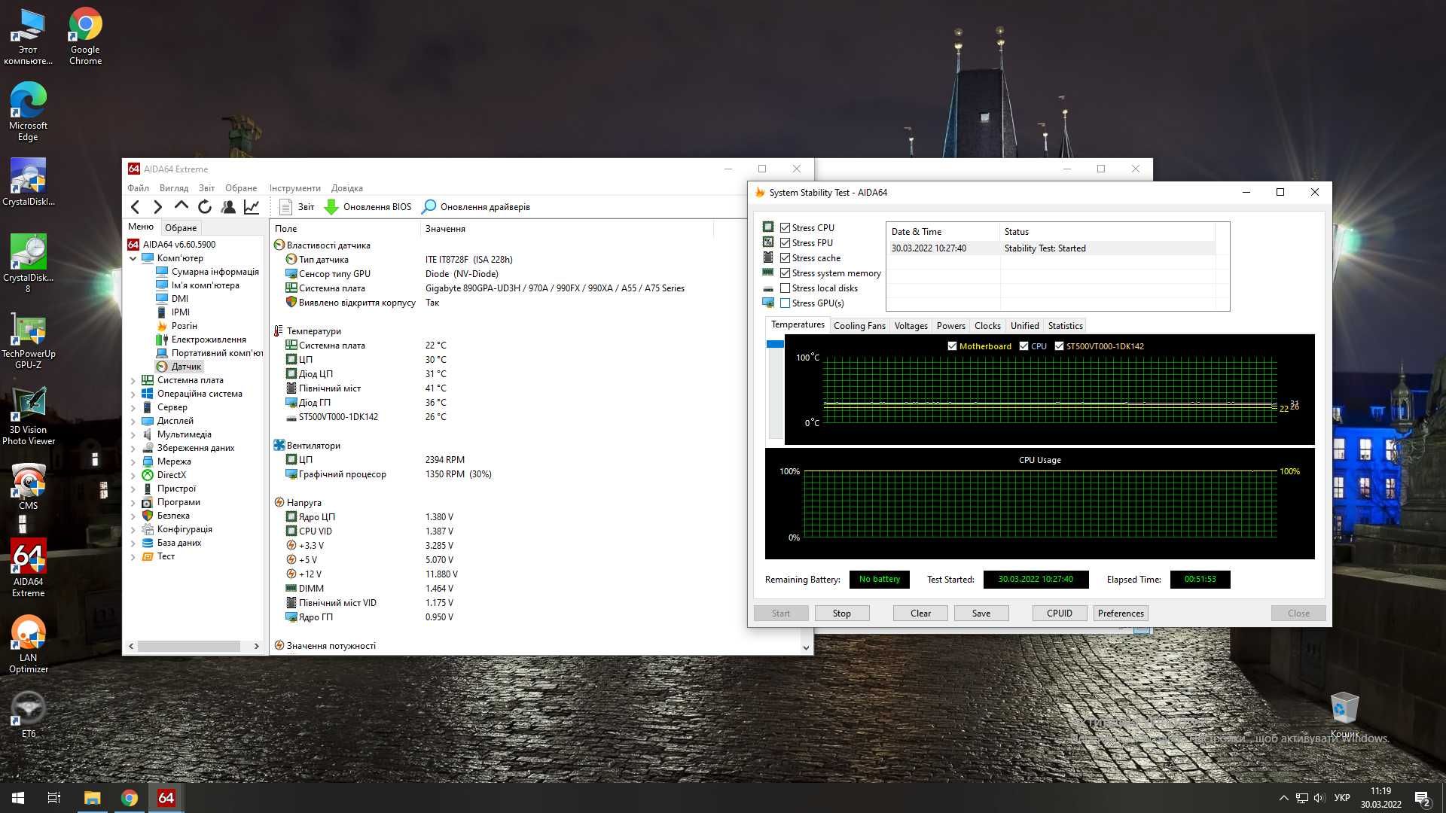The width and height of the screenshot is (1446, 813).
Task: Switch to Statistics tab
Action: click(x=1065, y=326)
